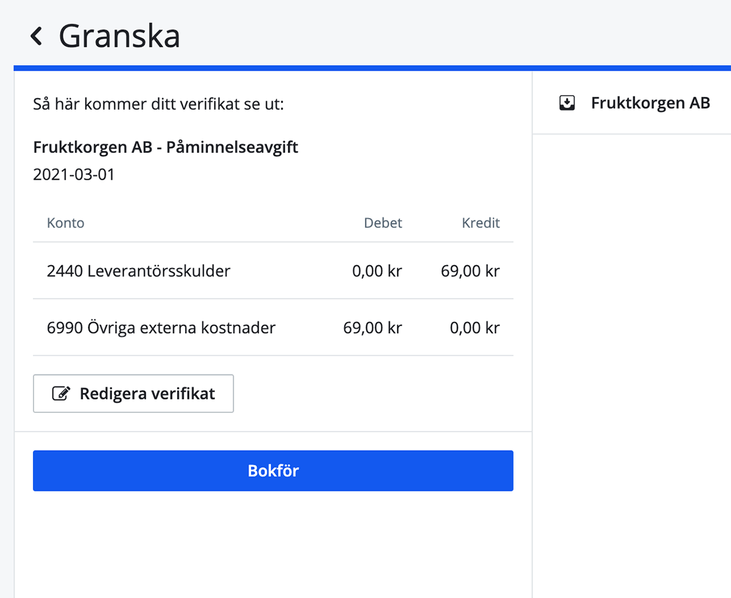
Task: Select the Fruktkorgen AB - Påminnelseavgift title
Action: [x=165, y=147]
